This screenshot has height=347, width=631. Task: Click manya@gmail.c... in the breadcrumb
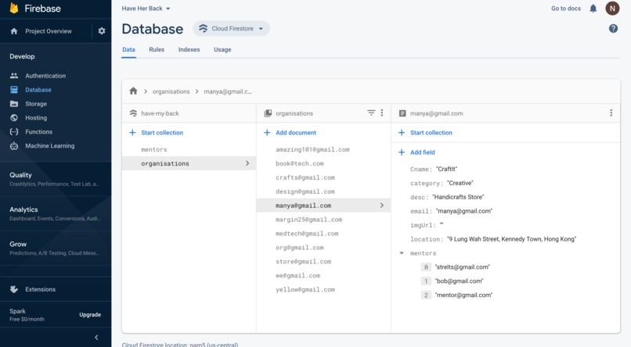[228, 91]
